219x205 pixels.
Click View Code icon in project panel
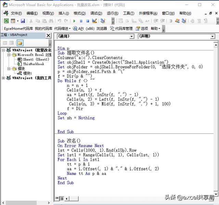click(5, 43)
